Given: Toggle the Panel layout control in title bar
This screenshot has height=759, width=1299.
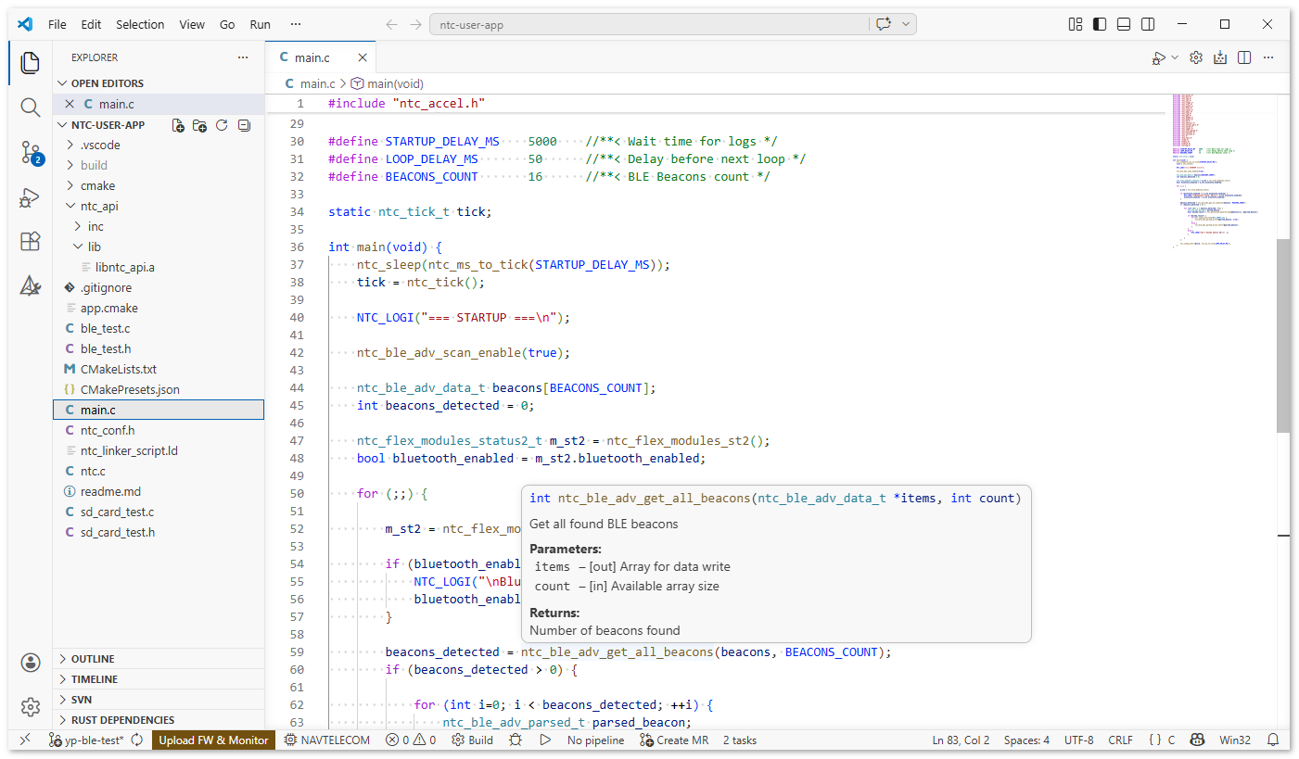Looking at the screenshot, I should click(1123, 23).
